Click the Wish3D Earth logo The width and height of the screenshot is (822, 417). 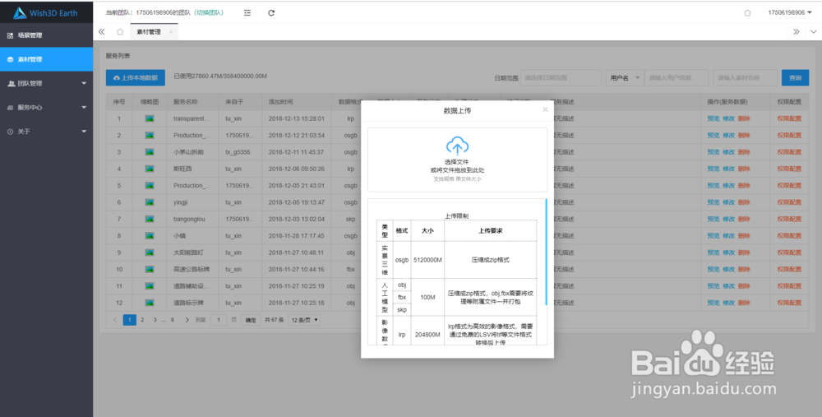[45, 13]
